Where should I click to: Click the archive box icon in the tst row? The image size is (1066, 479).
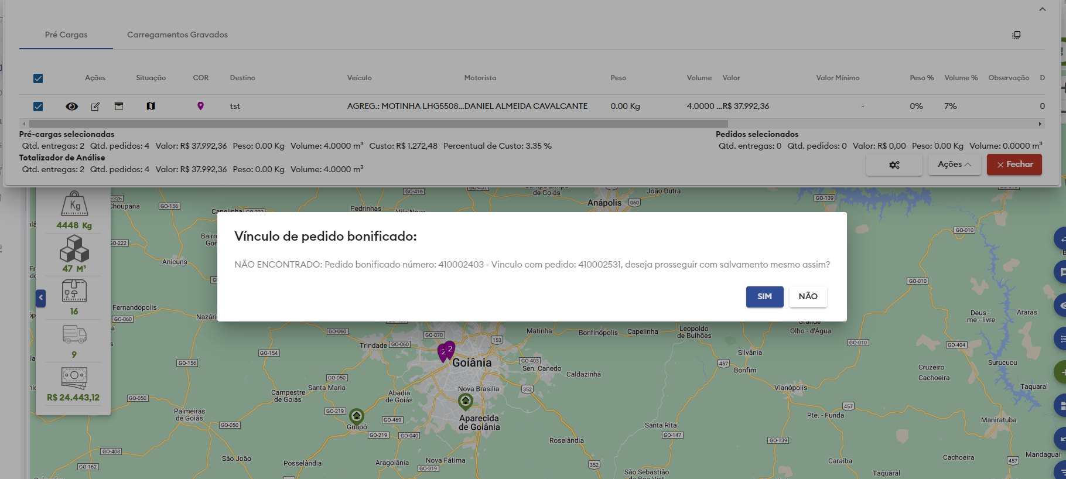(119, 107)
